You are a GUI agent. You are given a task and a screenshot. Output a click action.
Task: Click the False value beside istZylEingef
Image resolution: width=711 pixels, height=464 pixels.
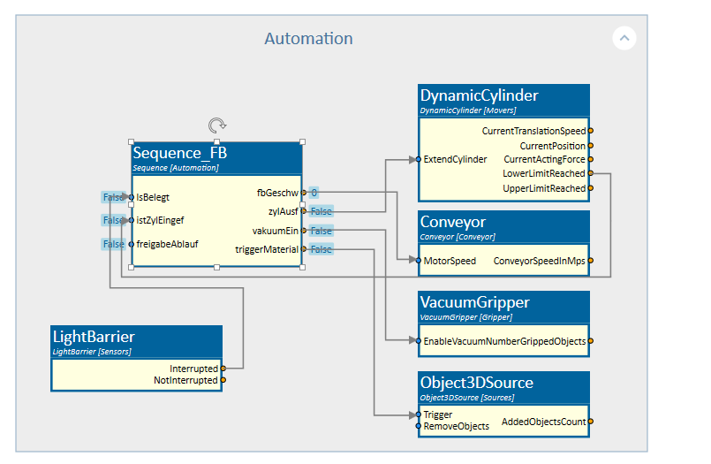[113, 220]
